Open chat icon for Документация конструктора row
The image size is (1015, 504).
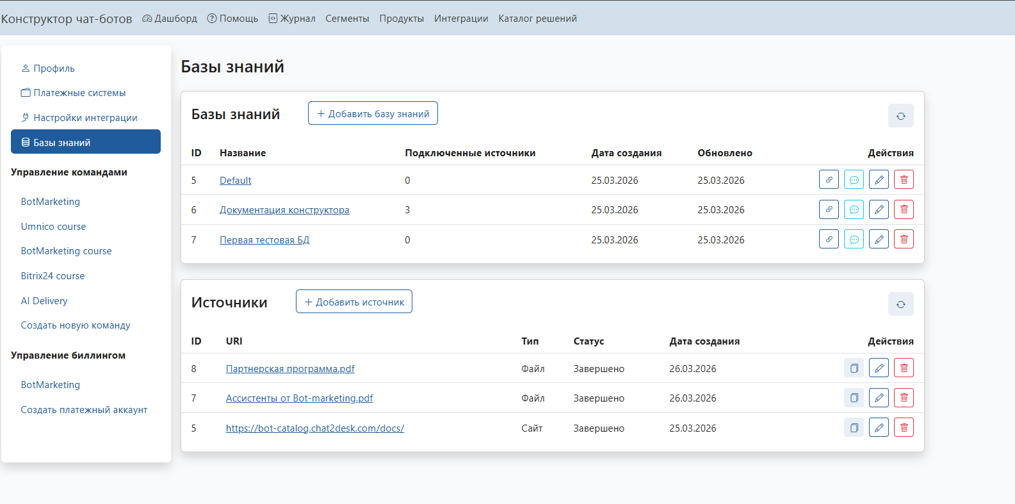click(854, 209)
